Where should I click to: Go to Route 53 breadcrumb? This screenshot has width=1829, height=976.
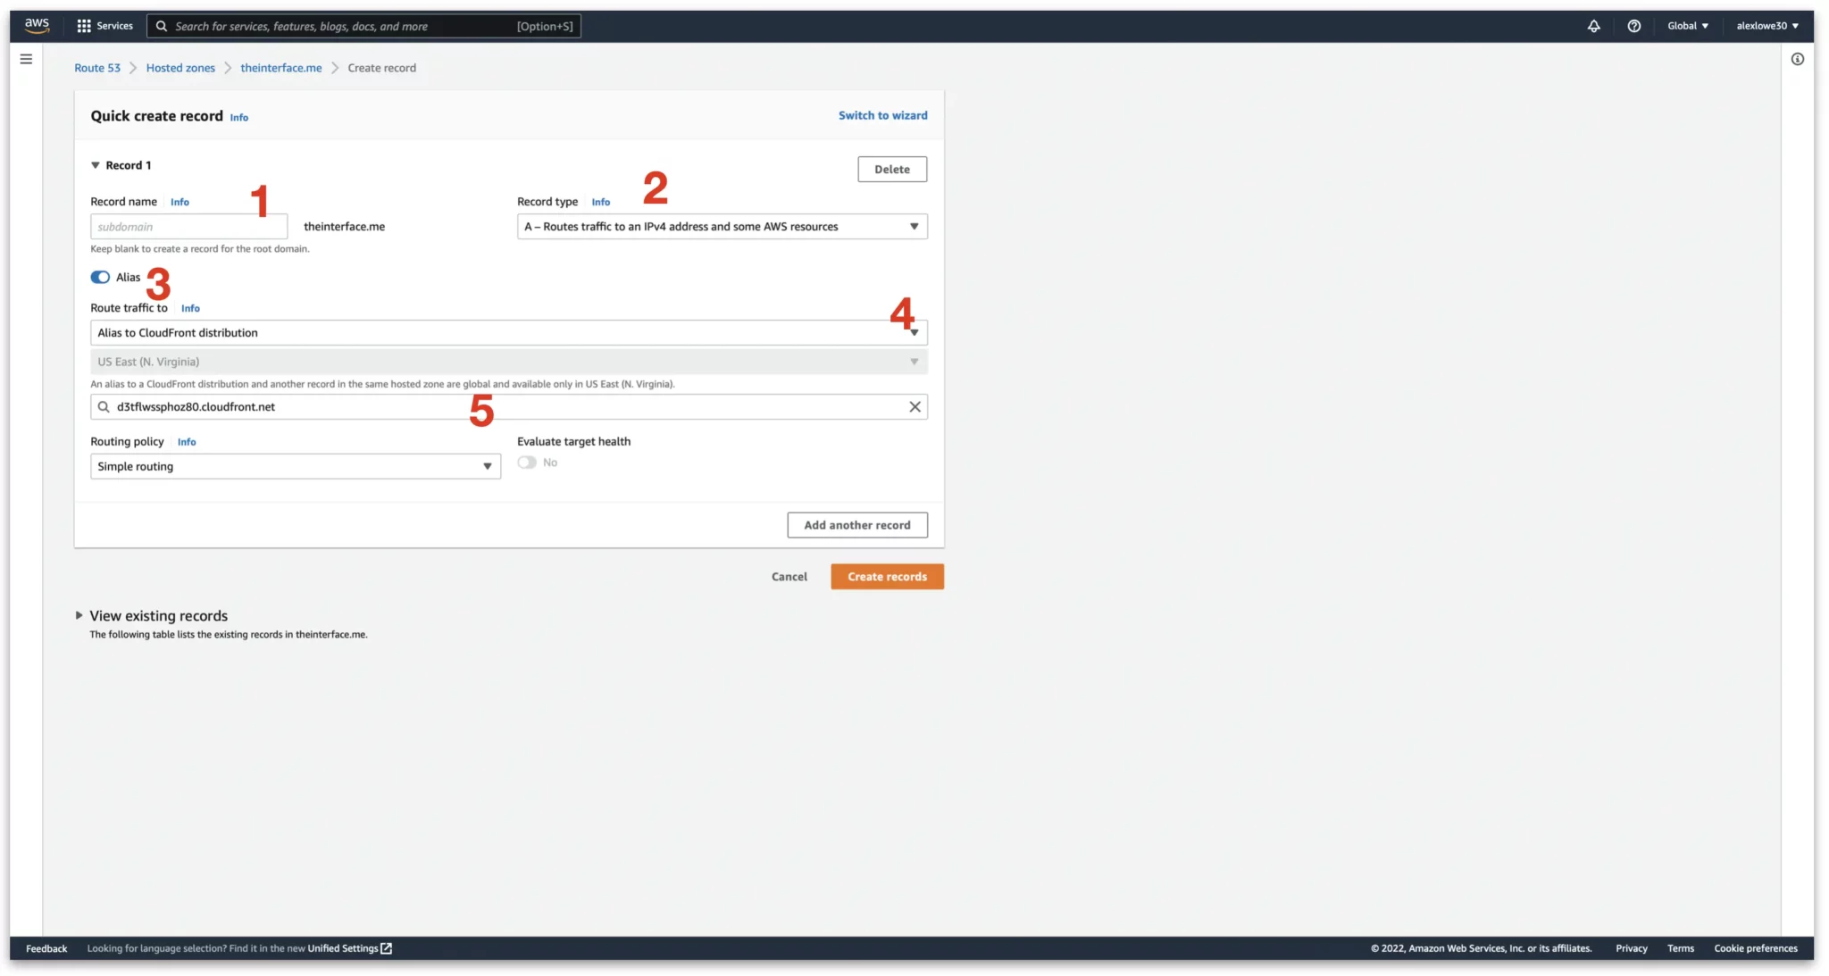pos(97,68)
